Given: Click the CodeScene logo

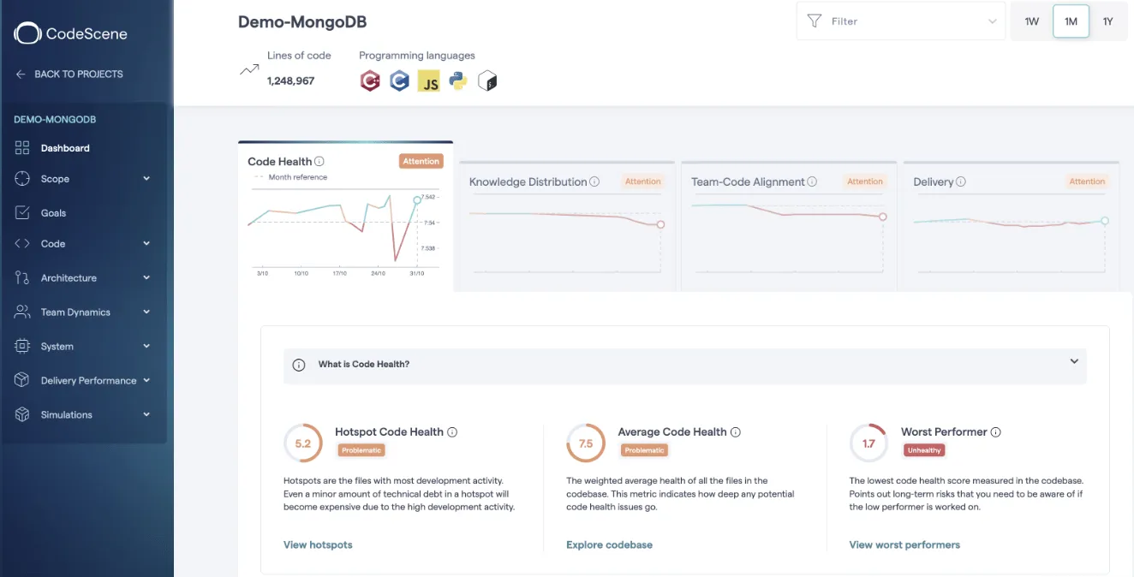Looking at the screenshot, I should point(70,33).
